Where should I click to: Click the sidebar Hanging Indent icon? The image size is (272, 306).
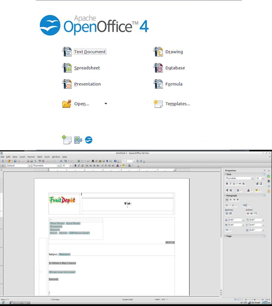(255, 214)
